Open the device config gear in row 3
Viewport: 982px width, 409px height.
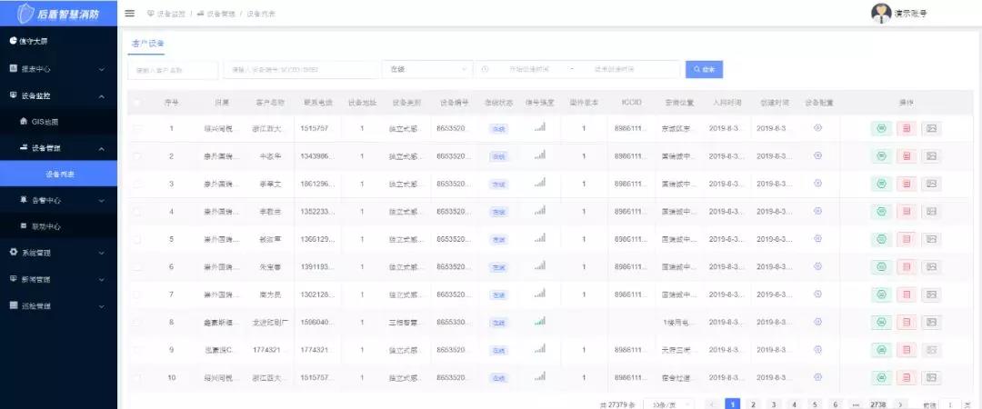817,183
